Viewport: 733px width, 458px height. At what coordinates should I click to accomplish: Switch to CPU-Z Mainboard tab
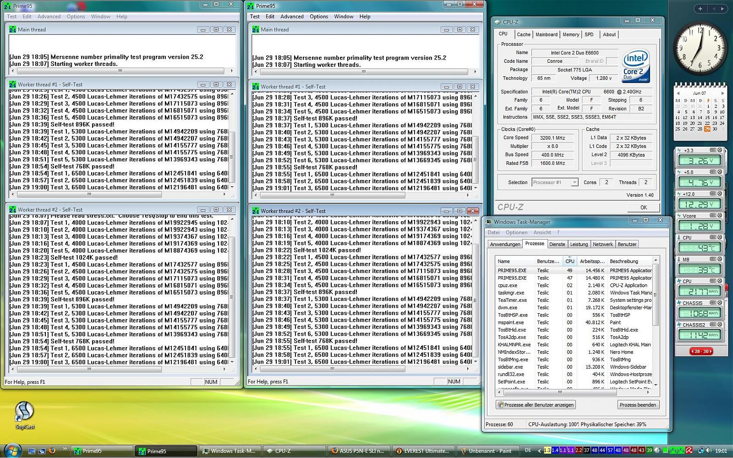click(x=547, y=34)
